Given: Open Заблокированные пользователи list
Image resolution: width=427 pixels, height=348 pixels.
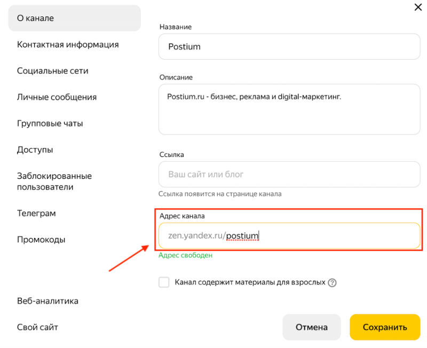Looking at the screenshot, I should tap(54, 181).
